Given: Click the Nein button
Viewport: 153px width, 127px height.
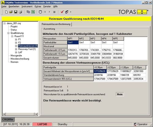Looking at the screenshot, I should (x=120, y=94).
